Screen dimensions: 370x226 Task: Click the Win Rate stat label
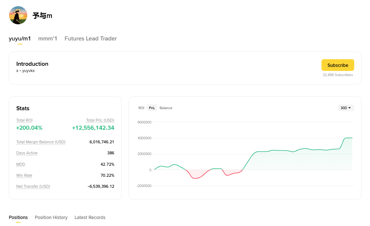24,175
